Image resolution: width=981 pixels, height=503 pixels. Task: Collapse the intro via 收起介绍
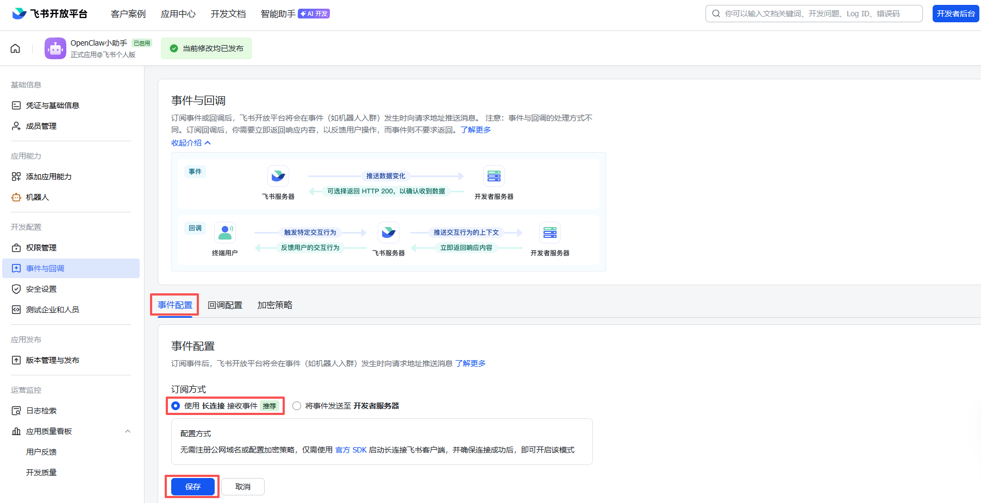tap(191, 143)
